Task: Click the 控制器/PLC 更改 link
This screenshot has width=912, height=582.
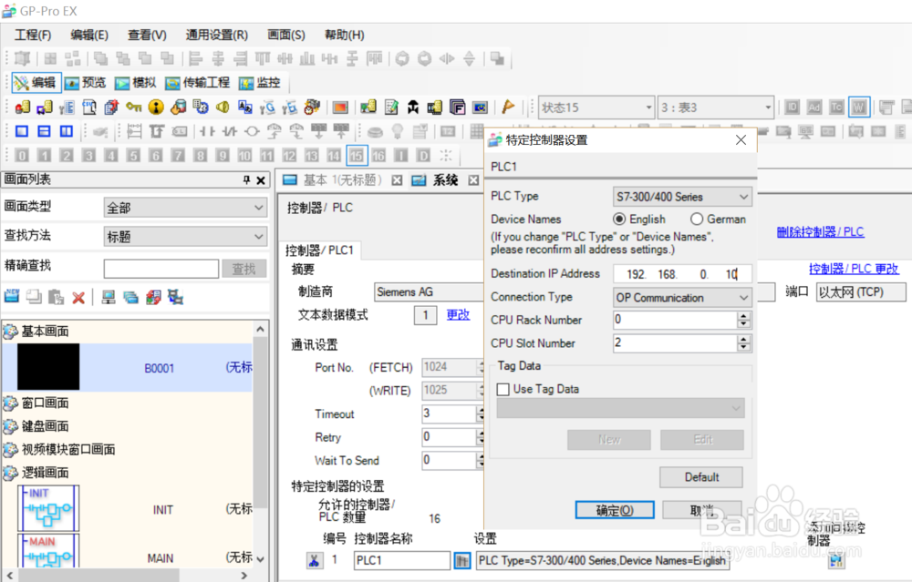Action: [854, 269]
